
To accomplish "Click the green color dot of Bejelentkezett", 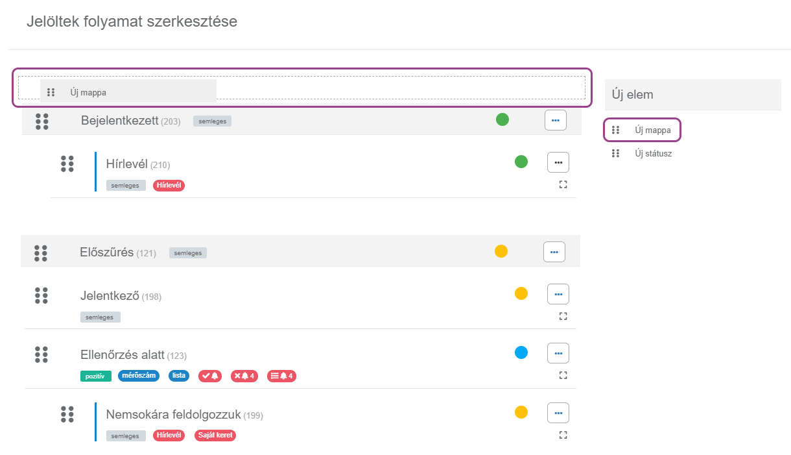I will (x=502, y=119).
